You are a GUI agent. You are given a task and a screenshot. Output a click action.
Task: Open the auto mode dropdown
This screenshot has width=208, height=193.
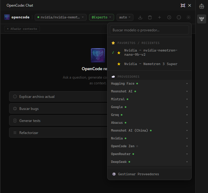[125, 17]
